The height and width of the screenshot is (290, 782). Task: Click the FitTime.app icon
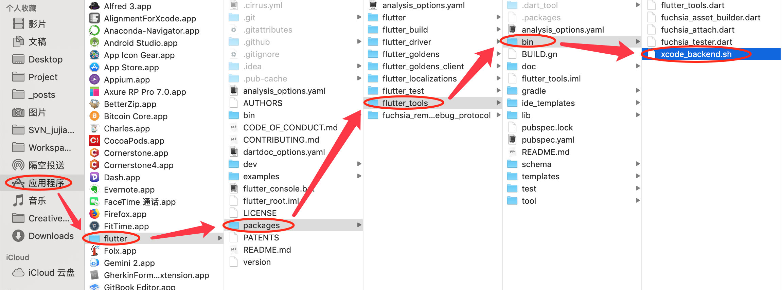click(x=94, y=226)
